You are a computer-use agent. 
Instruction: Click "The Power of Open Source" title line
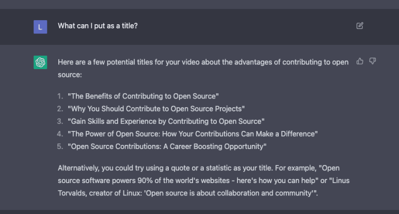[x=192, y=134]
